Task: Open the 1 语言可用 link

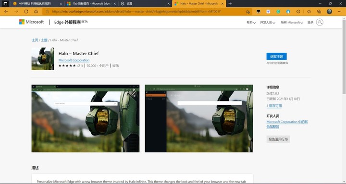Action: click(x=274, y=106)
